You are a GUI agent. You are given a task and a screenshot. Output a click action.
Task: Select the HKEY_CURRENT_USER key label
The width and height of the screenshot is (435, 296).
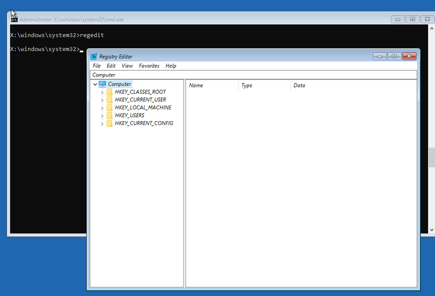141,100
